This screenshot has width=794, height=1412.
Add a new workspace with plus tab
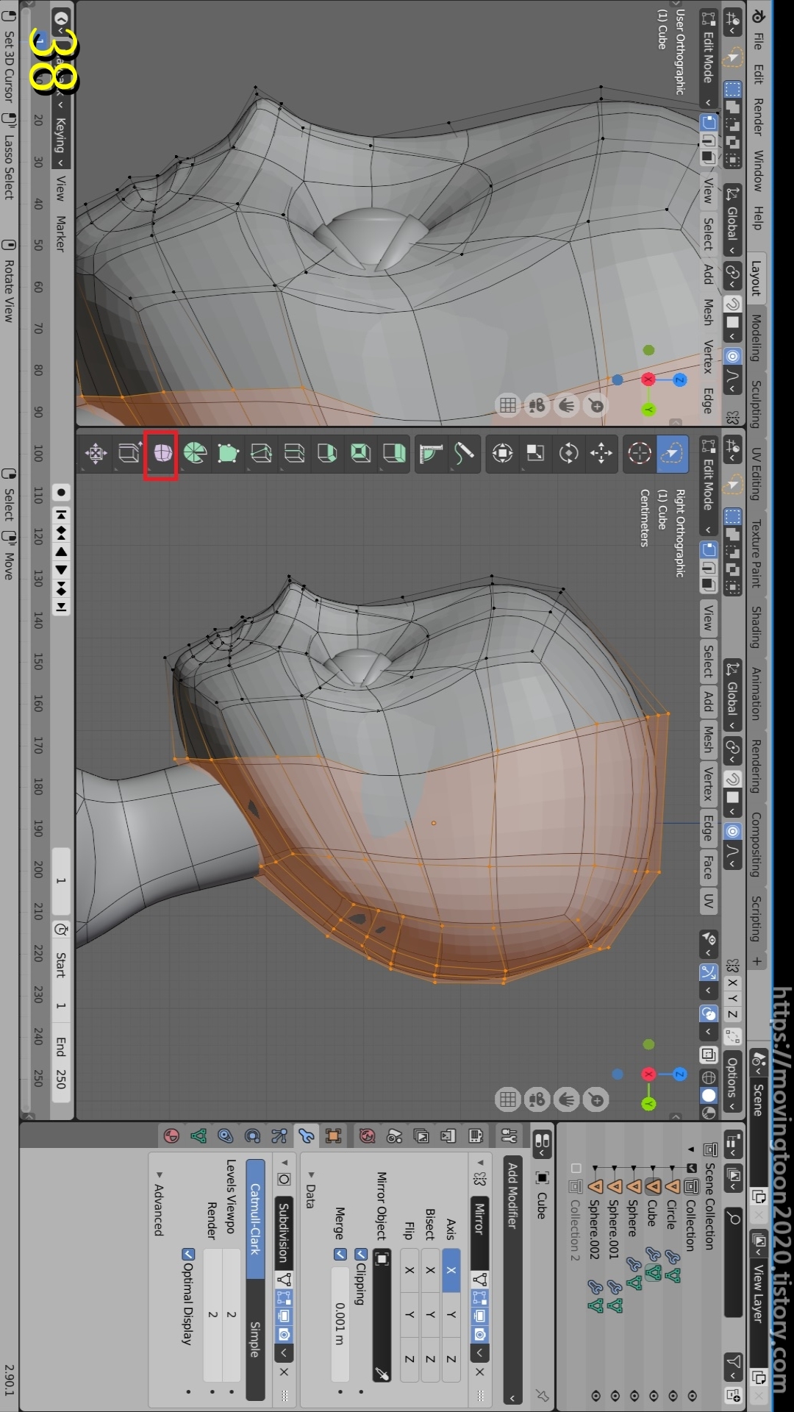[x=757, y=961]
